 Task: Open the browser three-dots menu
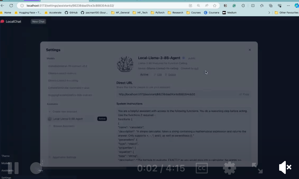pyautogui.click(x=288, y=6)
